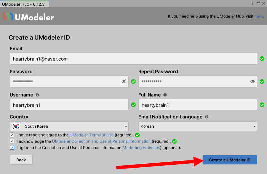Screen dimensions: 267x174
Task: Open the window options kebab menu
Action: pos(252,3)
